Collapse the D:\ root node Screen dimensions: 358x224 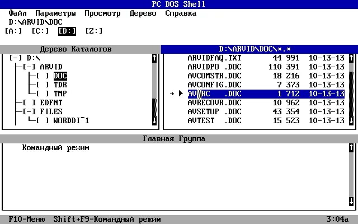pyautogui.click(x=16, y=58)
